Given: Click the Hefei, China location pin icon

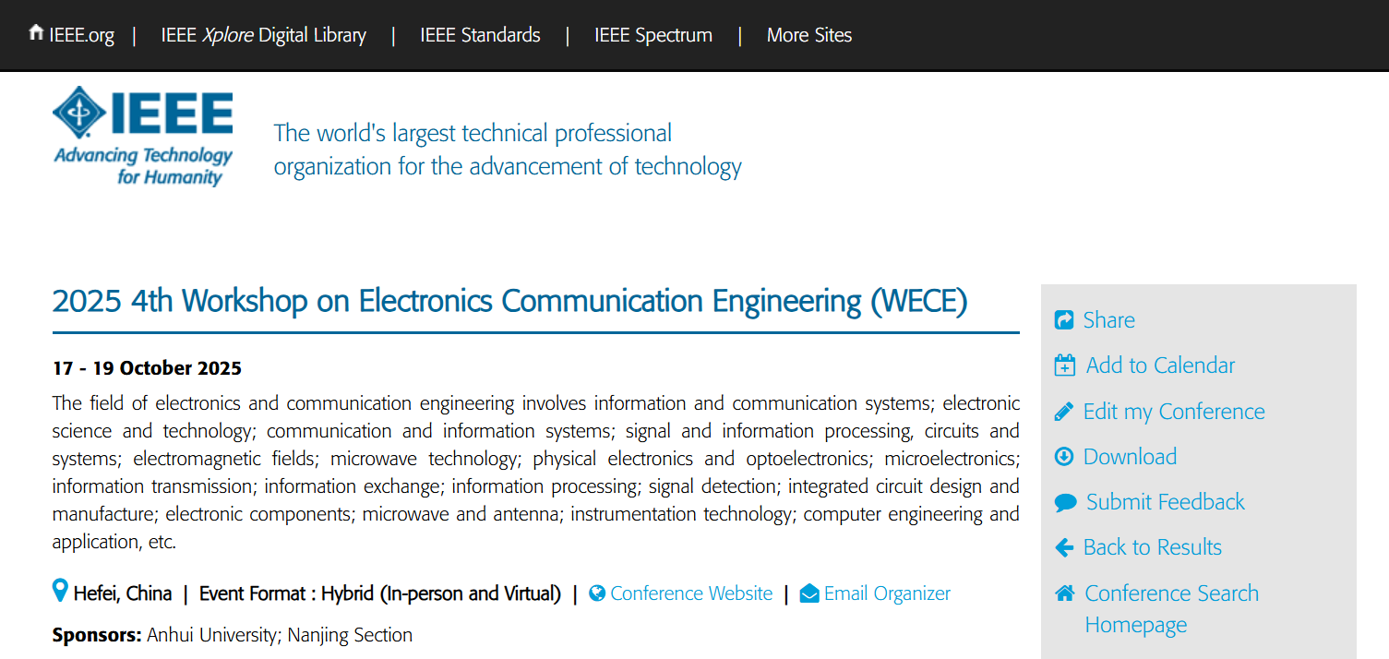Looking at the screenshot, I should click(x=60, y=591).
